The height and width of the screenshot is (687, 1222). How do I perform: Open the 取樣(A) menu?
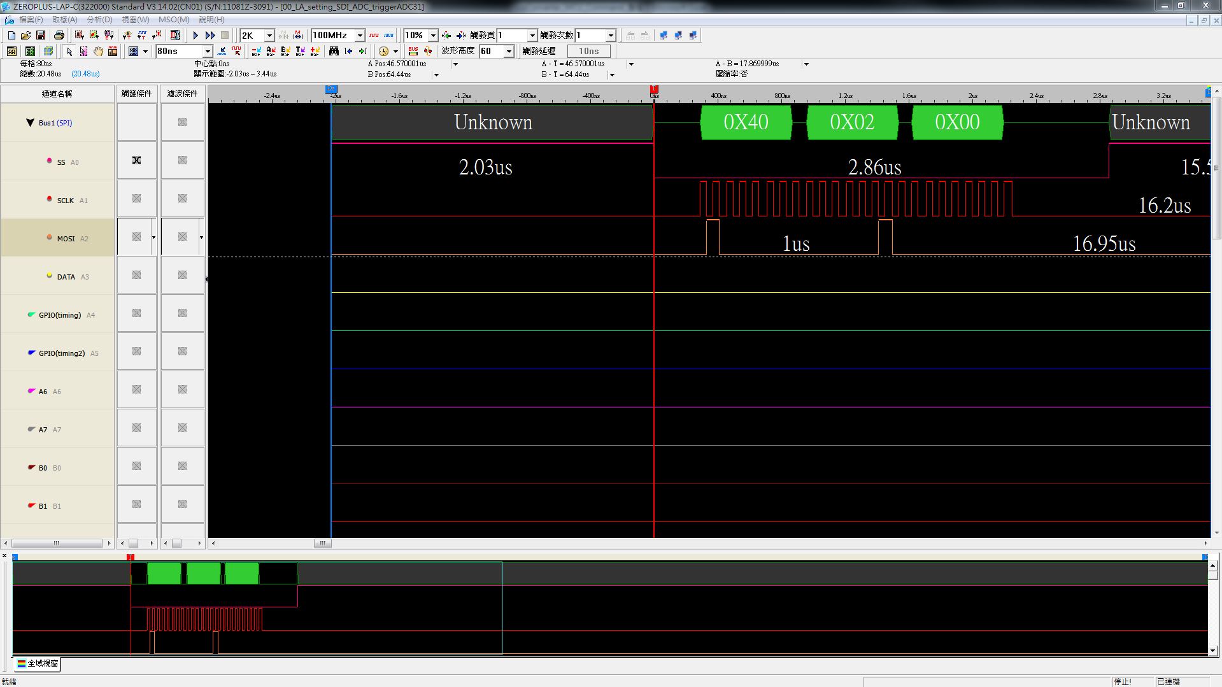tap(64, 20)
